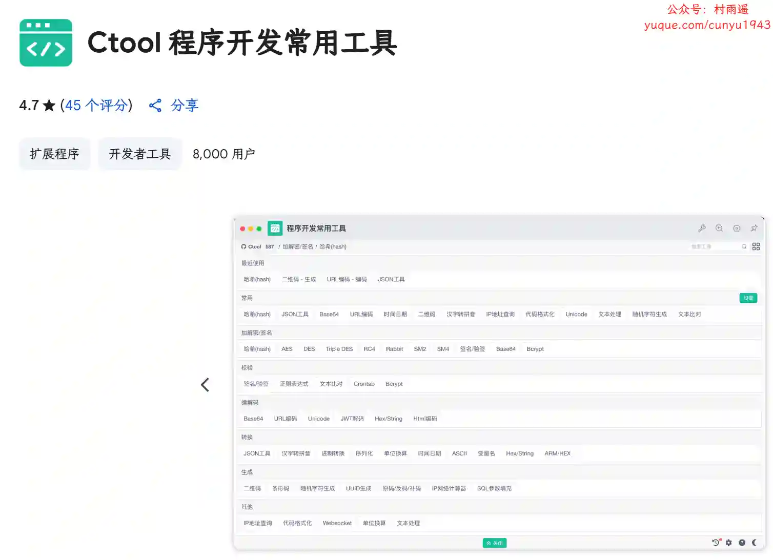Viewport: 773px width, 560px height.
Task: Select the SM4 tool
Action: 443,349
